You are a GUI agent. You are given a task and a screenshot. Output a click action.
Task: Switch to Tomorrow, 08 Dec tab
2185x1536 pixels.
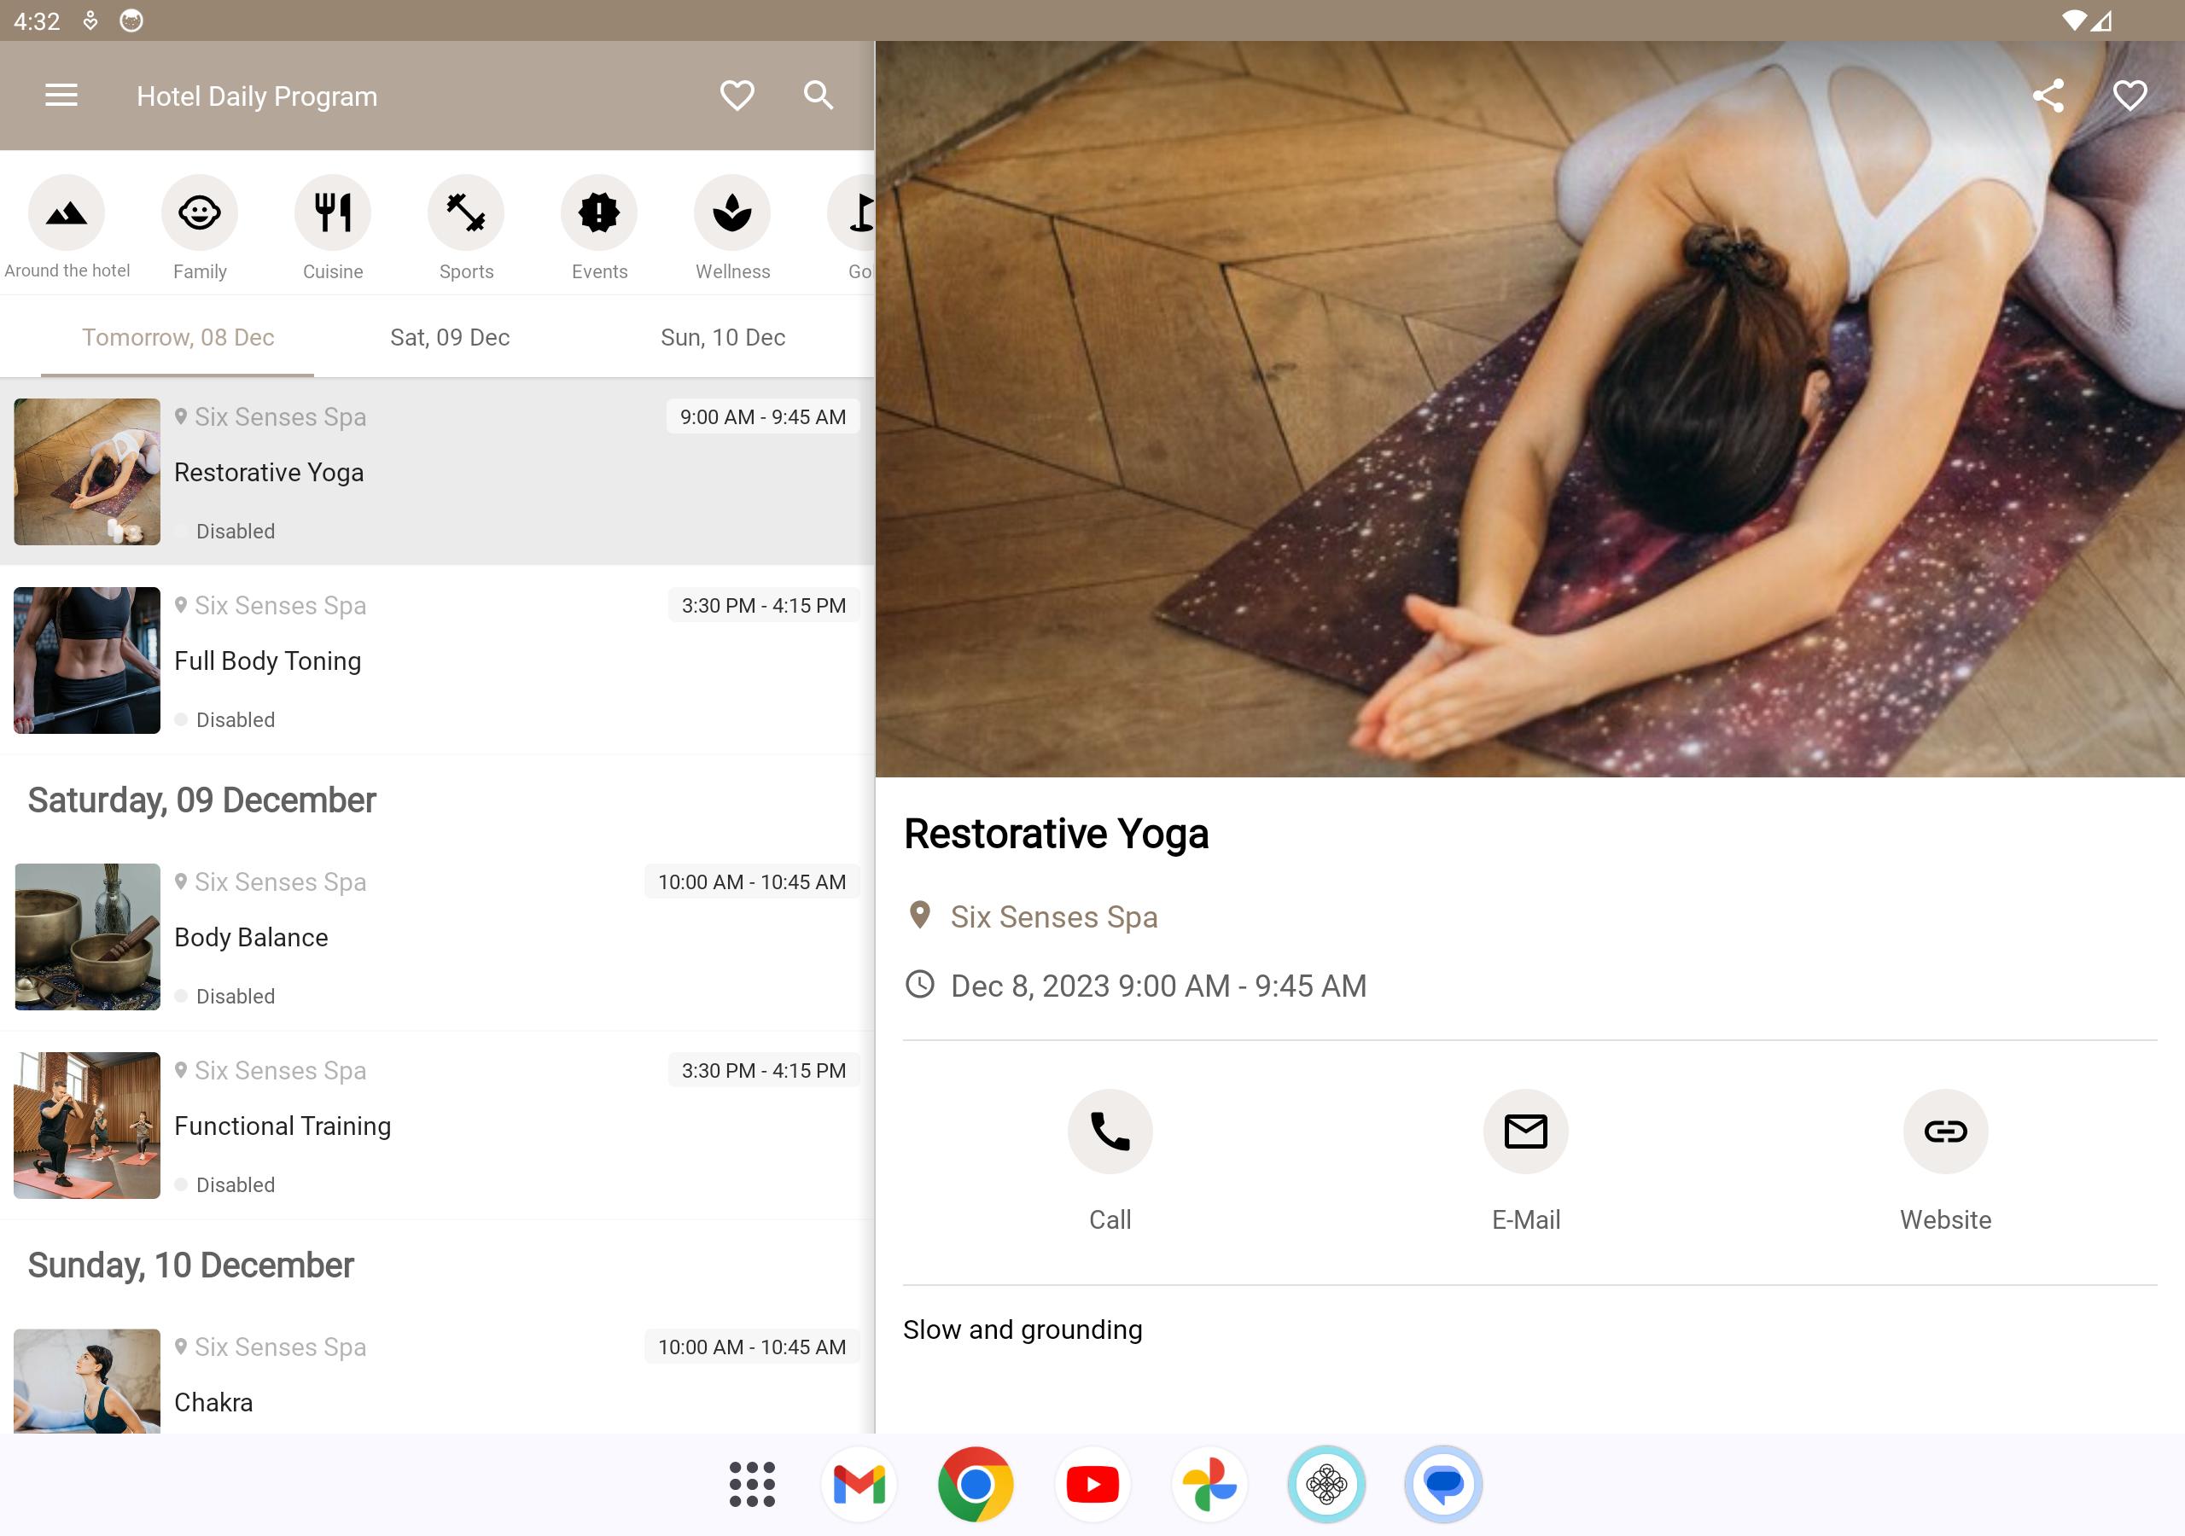click(x=178, y=337)
